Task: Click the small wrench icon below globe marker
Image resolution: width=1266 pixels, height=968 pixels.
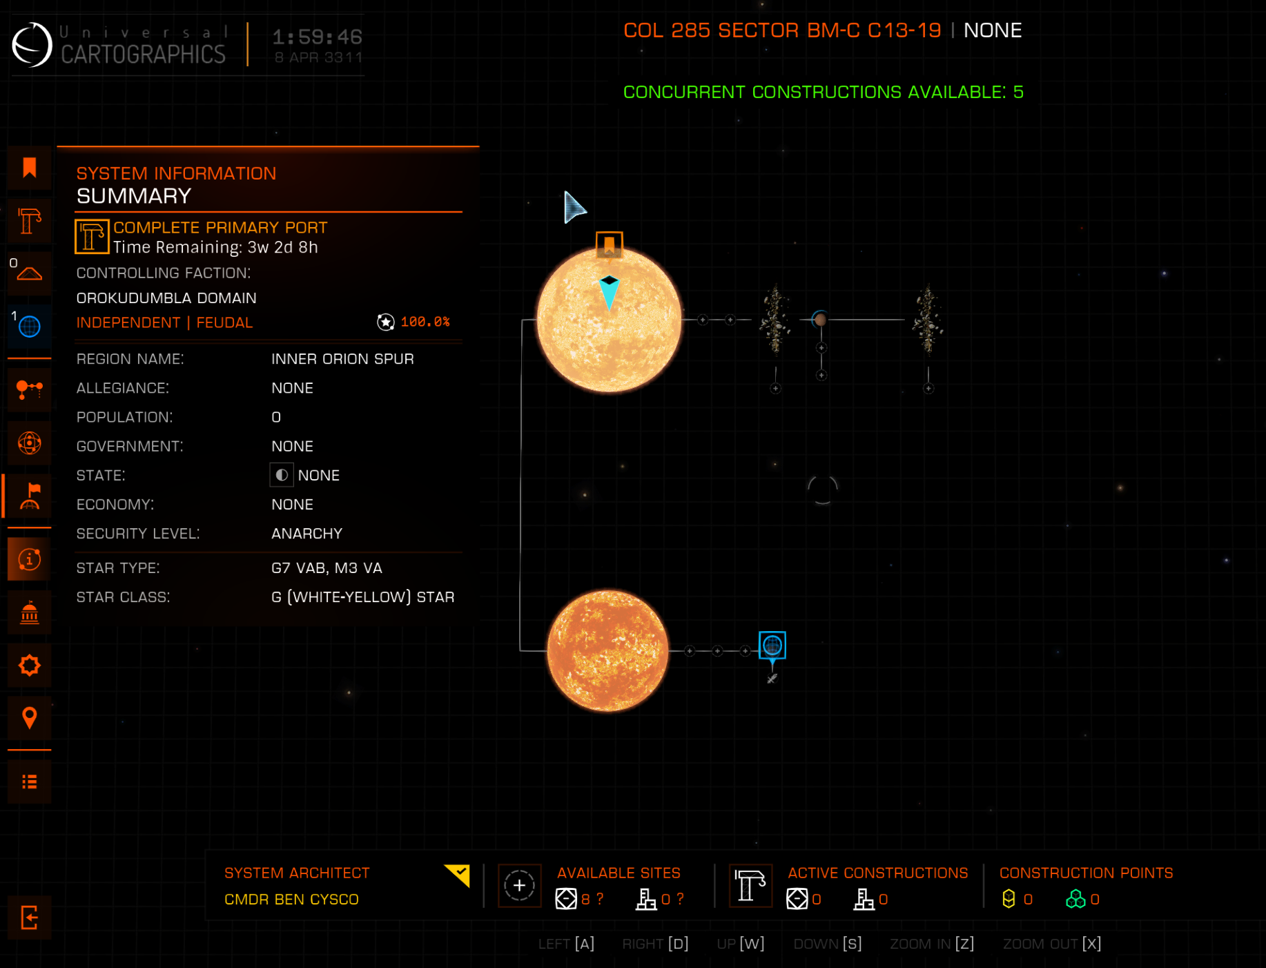Action: 772,679
